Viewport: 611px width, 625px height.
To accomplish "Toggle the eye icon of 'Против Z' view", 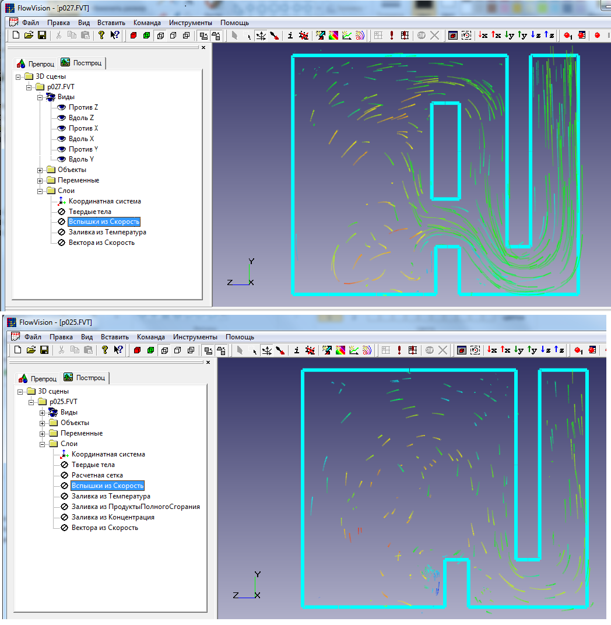I will (x=61, y=107).
